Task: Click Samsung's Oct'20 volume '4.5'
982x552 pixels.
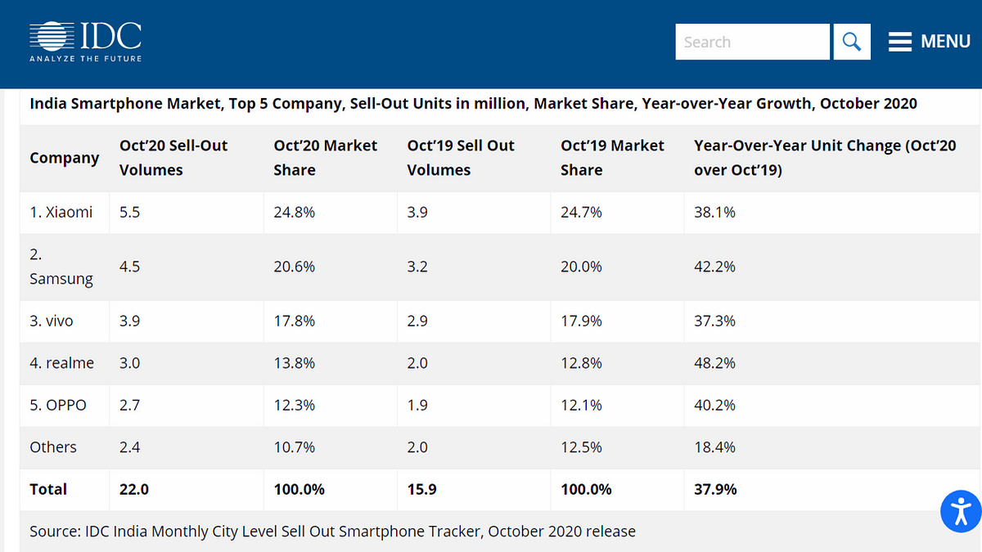Action: 129,267
